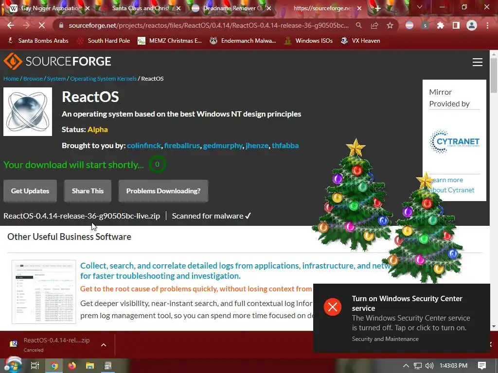Image resolution: width=498 pixels, height=373 pixels.
Task: Click the Get Updates button
Action: coord(30,191)
